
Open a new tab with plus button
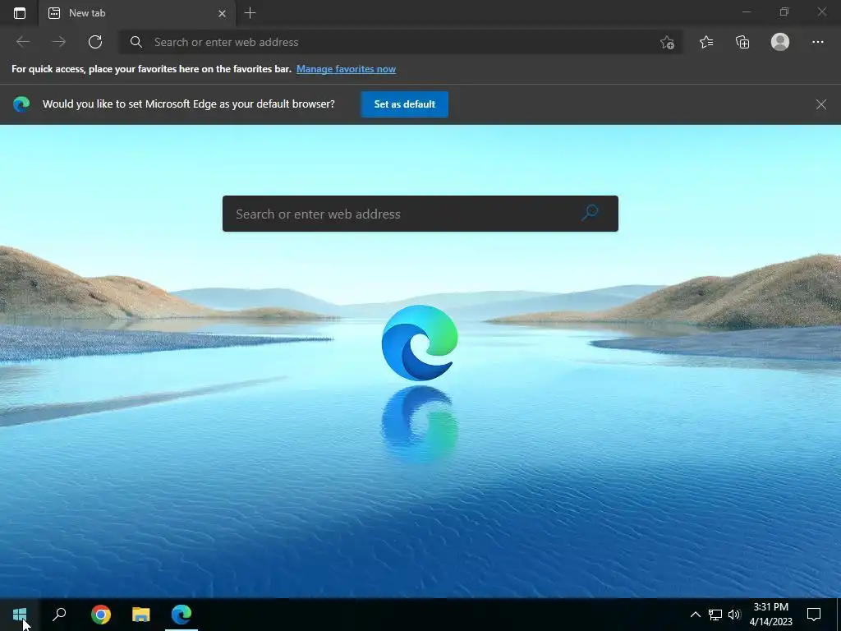point(250,13)
